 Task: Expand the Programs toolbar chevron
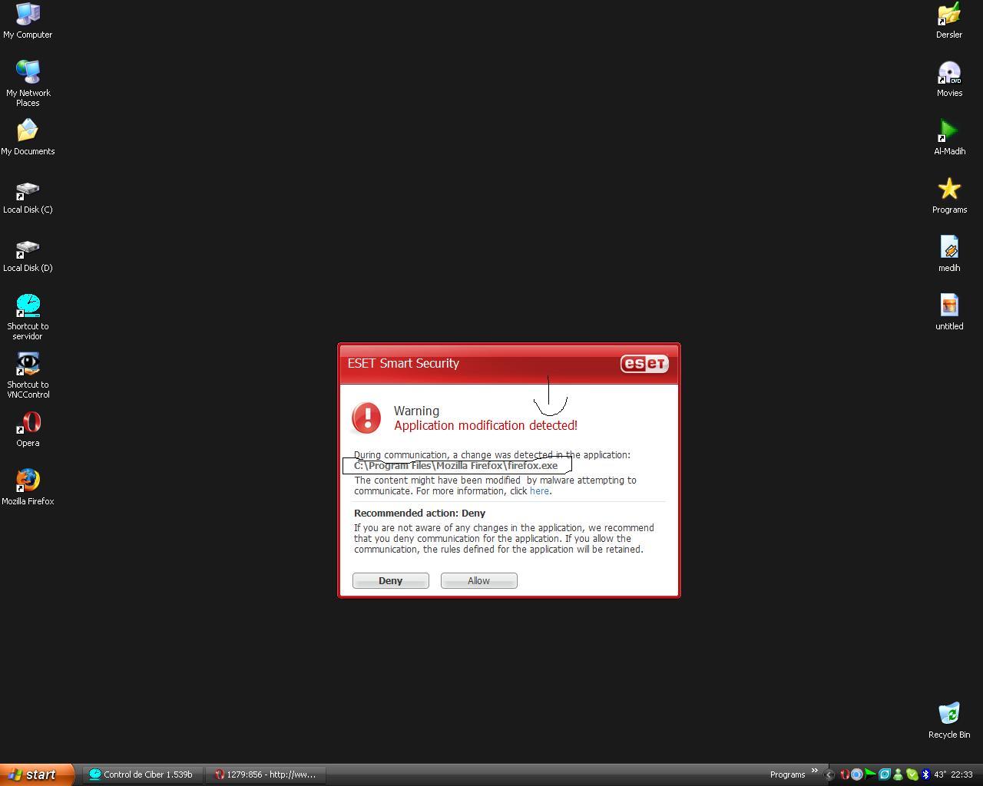[x=814, y=771]
